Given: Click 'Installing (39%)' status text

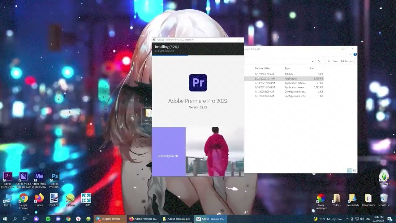Looking at the screenshot, I should pos(167,47).
